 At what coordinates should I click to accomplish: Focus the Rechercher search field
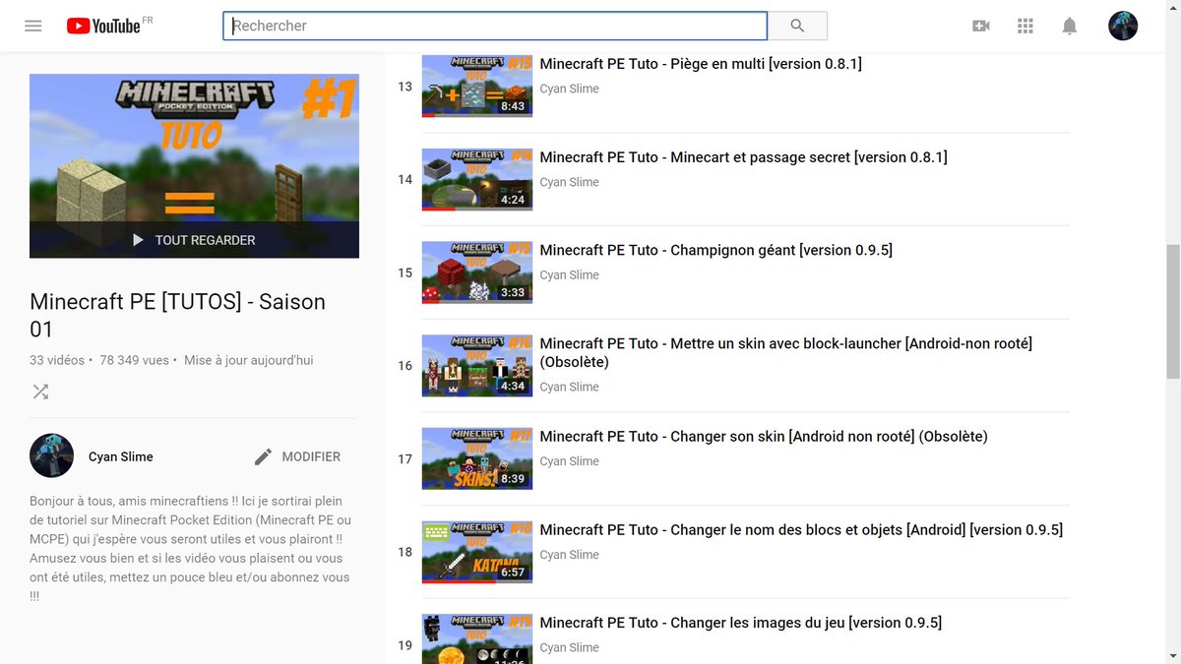495,26
